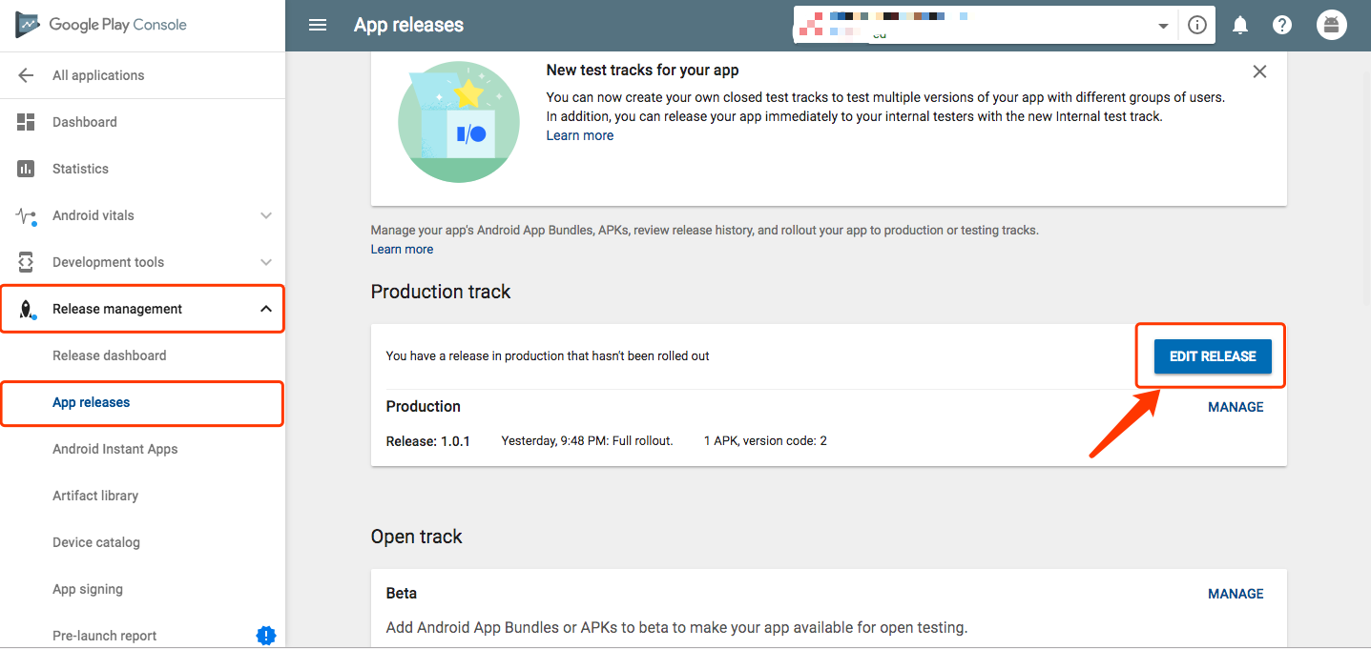Click Release management label in sidebar
Screen dimensions: 1371x649
pos(117,309)
